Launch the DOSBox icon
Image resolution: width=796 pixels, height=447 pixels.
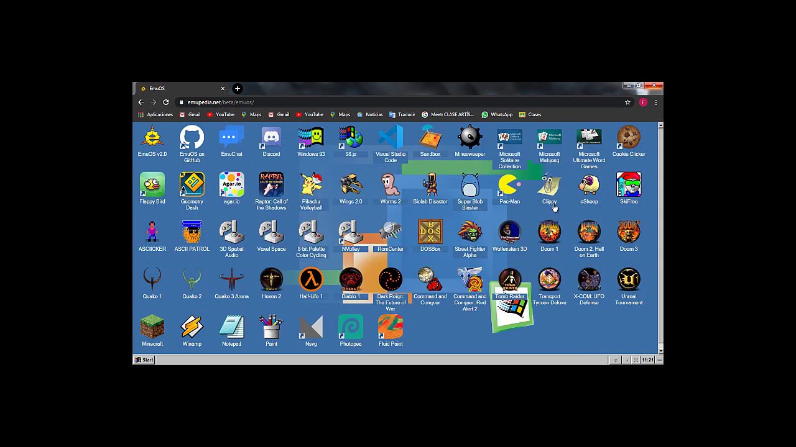click(x=430, y=236)
